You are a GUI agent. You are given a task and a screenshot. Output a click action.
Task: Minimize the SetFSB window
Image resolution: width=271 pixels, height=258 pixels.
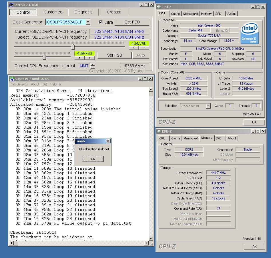tap(142, 5)
